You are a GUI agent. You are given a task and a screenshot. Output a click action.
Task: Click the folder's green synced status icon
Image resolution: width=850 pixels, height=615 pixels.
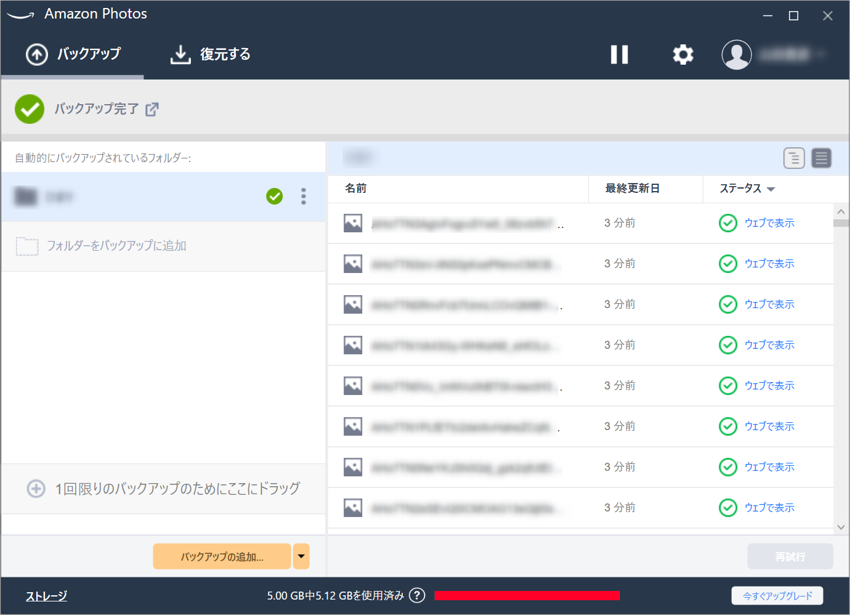(275, 197)
